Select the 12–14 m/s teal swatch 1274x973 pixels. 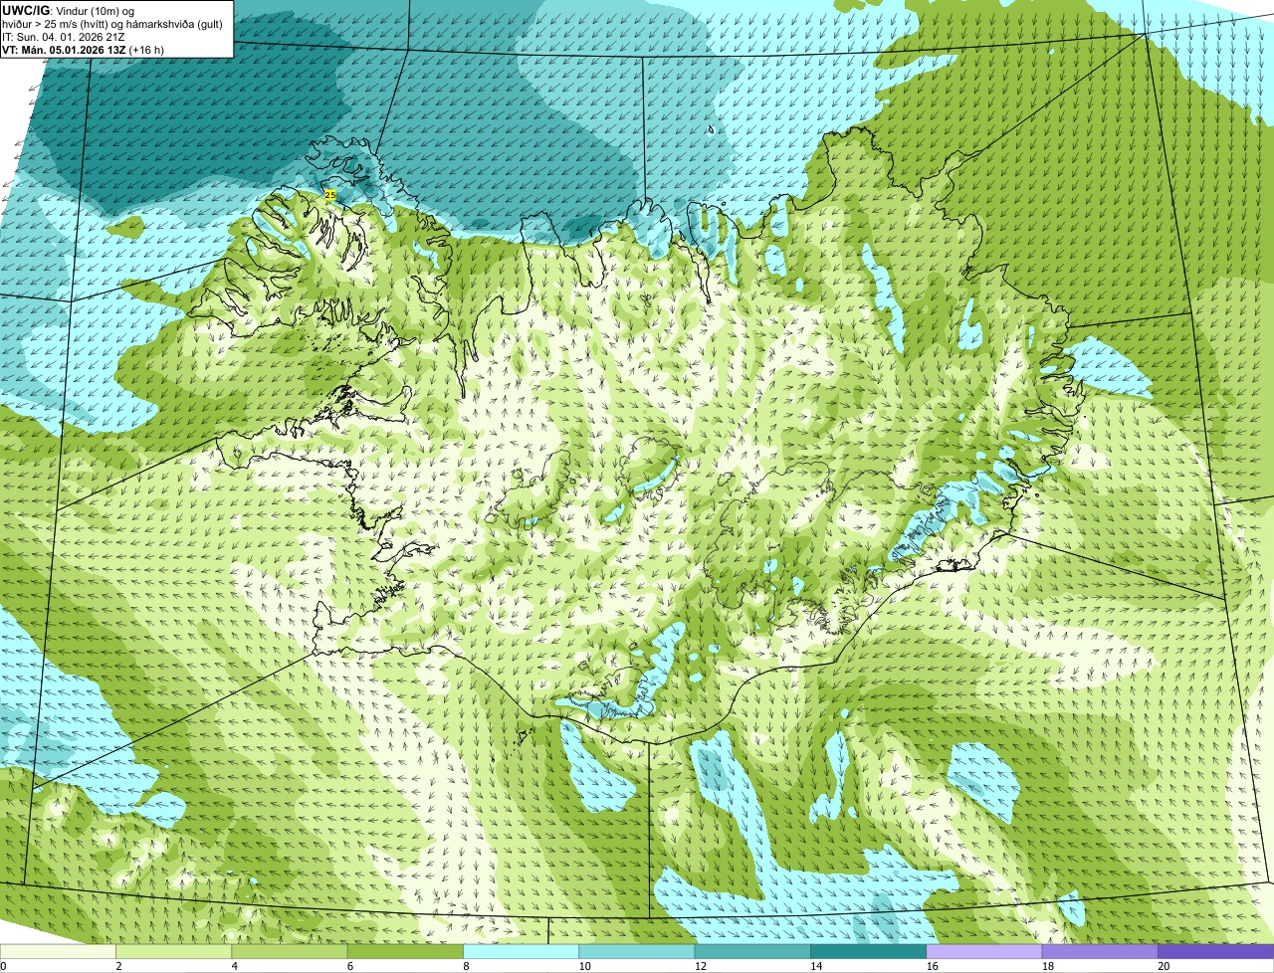pos(752,951)
